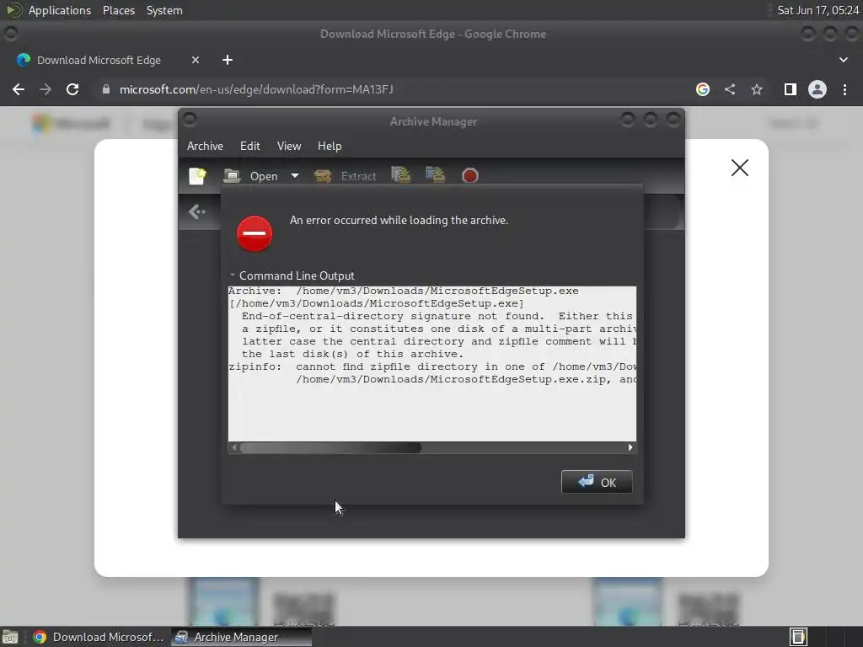Click the new archive icon
The height and width of the screenshot is (647, 863).
[197, 176]
